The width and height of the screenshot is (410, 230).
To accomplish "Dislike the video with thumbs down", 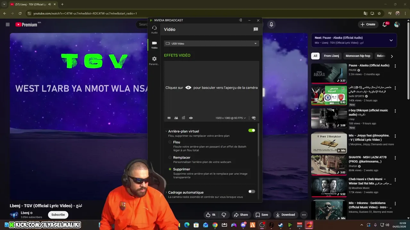I will pos(224,215).
